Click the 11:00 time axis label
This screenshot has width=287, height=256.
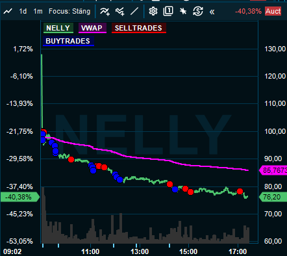click(x=90, y=251)
